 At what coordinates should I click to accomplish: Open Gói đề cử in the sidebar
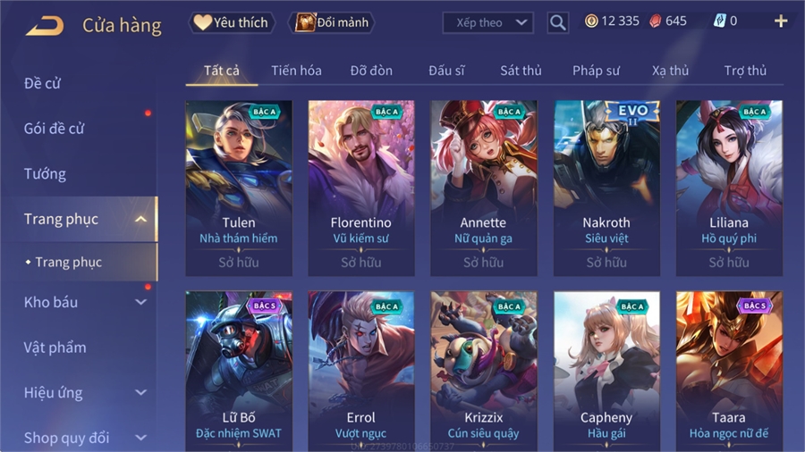[x=54, y=129]
